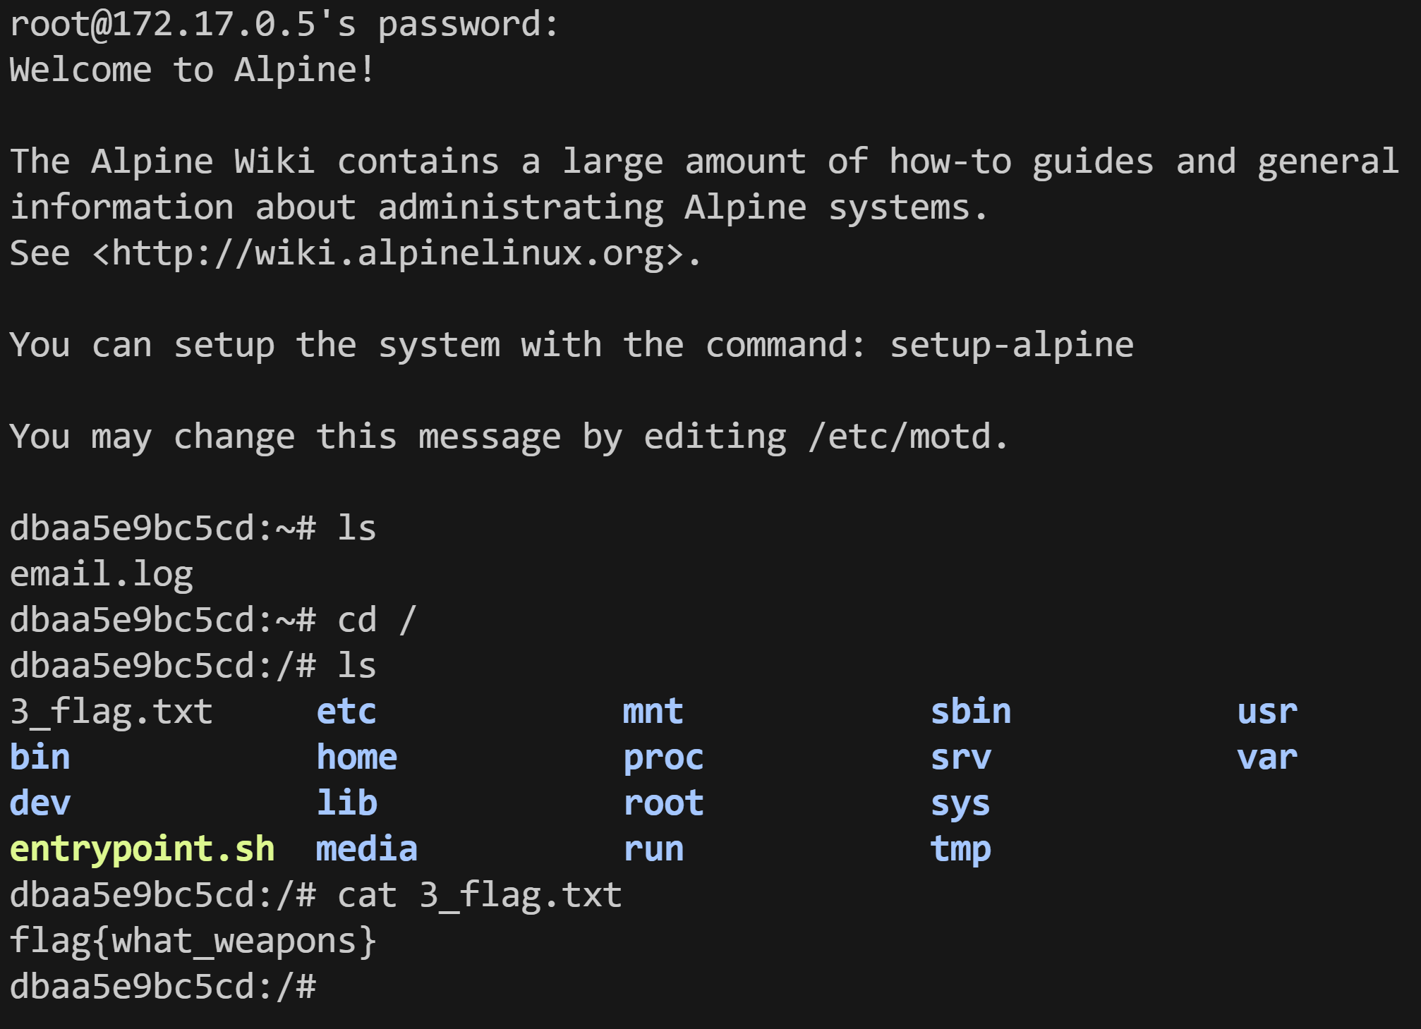
Task: Click the mnt directory entry
Action: (653, 712)
